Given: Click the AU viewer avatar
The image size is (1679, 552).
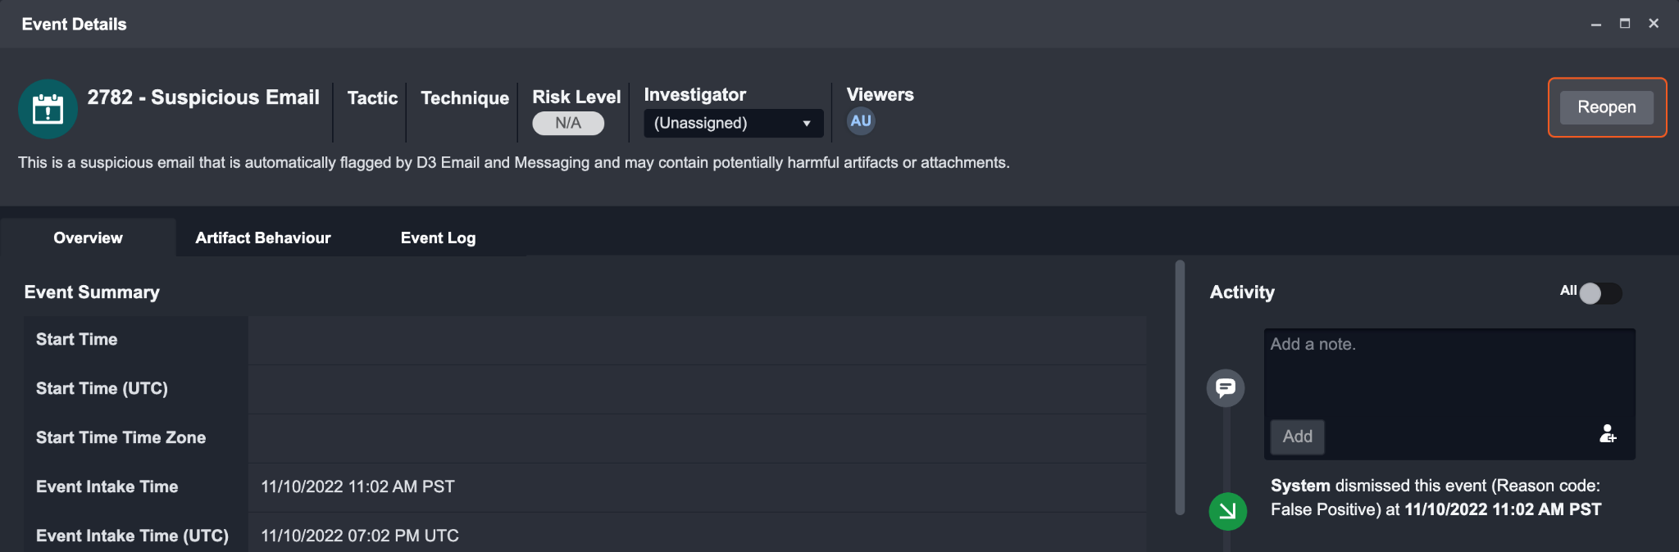Looking at the screenshot, I should coord(860,121).
